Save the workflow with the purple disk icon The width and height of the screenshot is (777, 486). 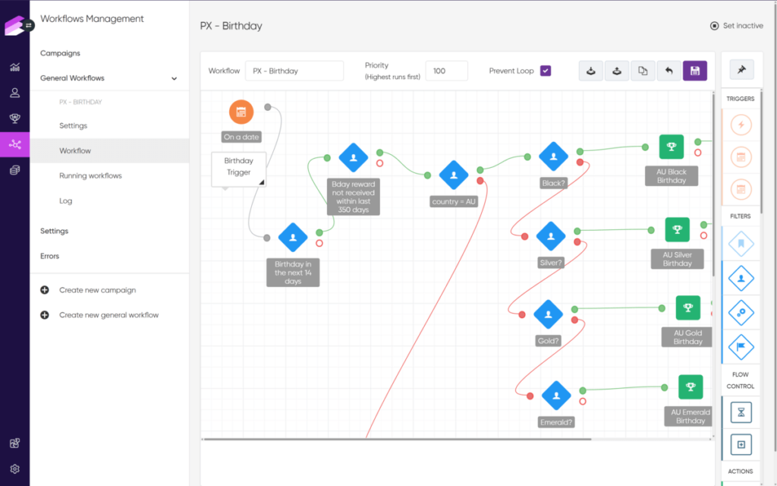coord(695,71)
